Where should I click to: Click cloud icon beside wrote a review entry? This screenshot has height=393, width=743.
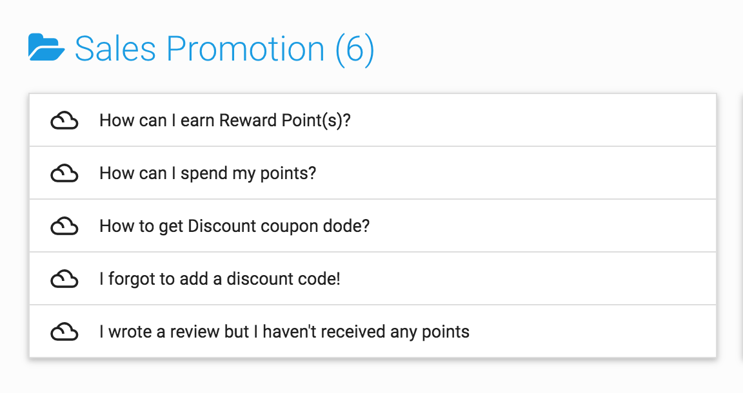(x=64, y=332)
